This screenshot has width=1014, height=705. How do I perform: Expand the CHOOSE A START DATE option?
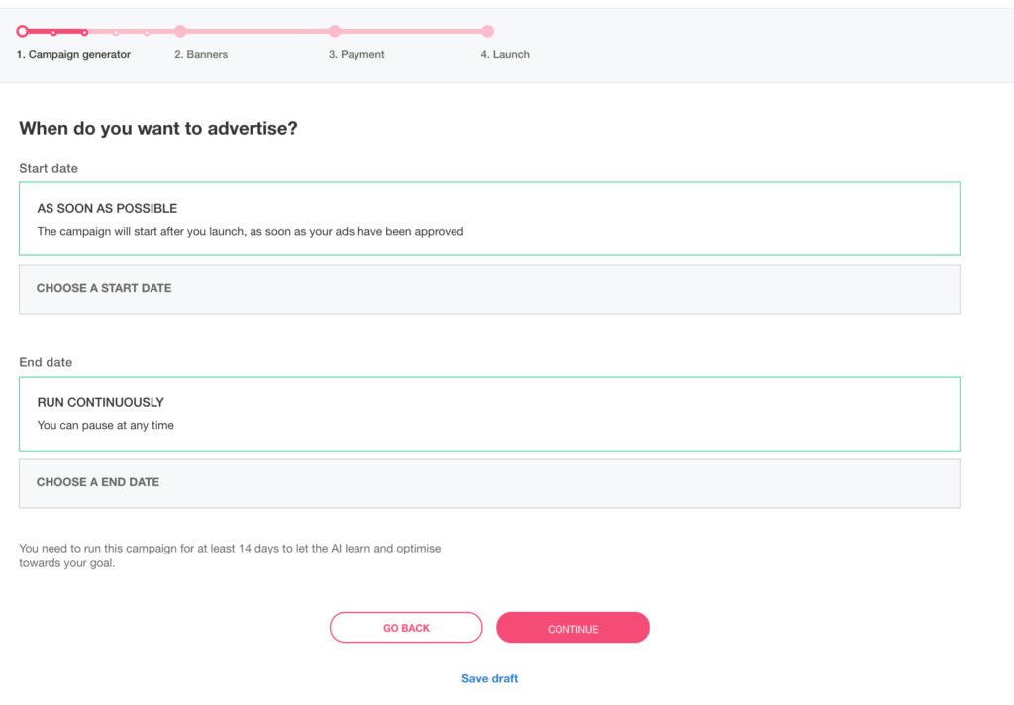pos(489,289)
